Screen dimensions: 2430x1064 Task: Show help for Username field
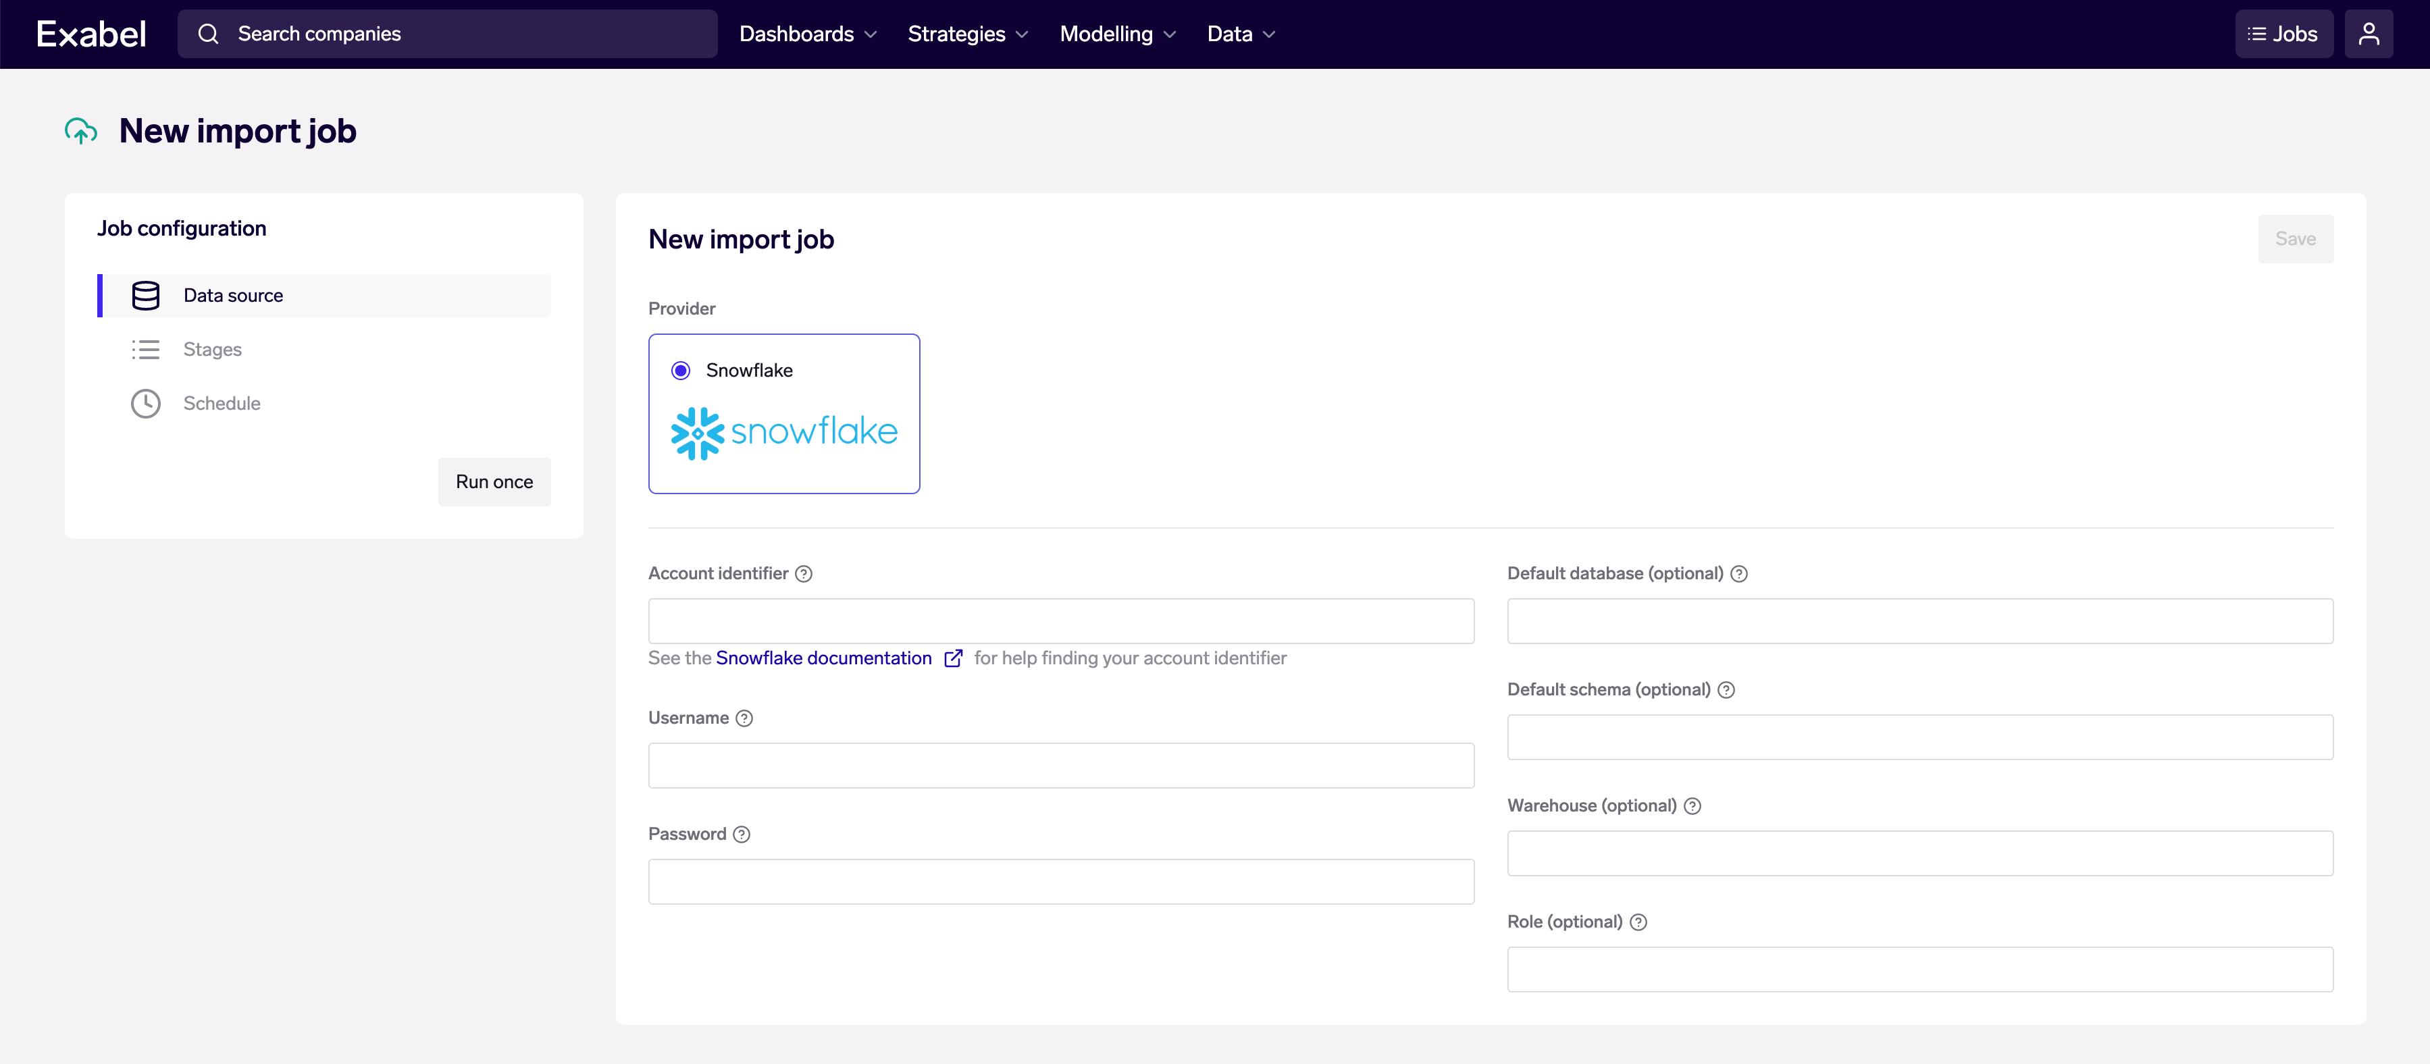pos(744,719)
